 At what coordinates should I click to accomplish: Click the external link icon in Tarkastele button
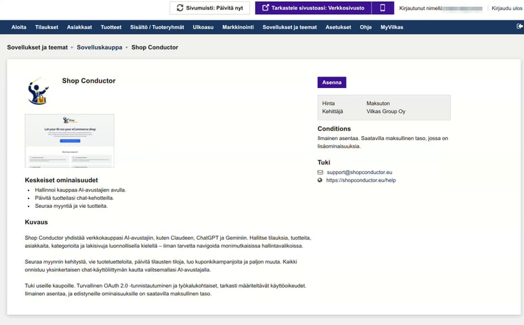265,7
